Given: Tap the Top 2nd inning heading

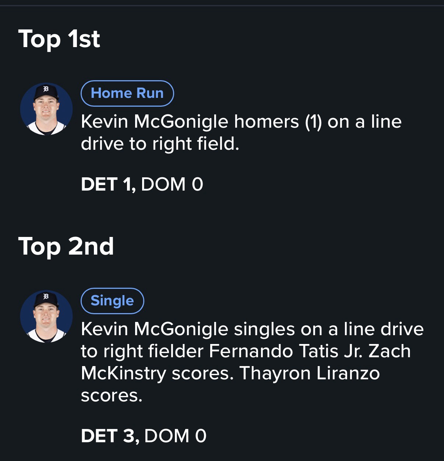Looking at the screenshot, I should click(x=66, y=246).
